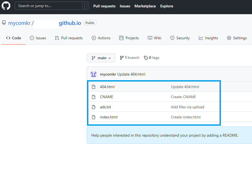Open the Add files via upload commit message
The image size is (252, 174).
point(188,107)
